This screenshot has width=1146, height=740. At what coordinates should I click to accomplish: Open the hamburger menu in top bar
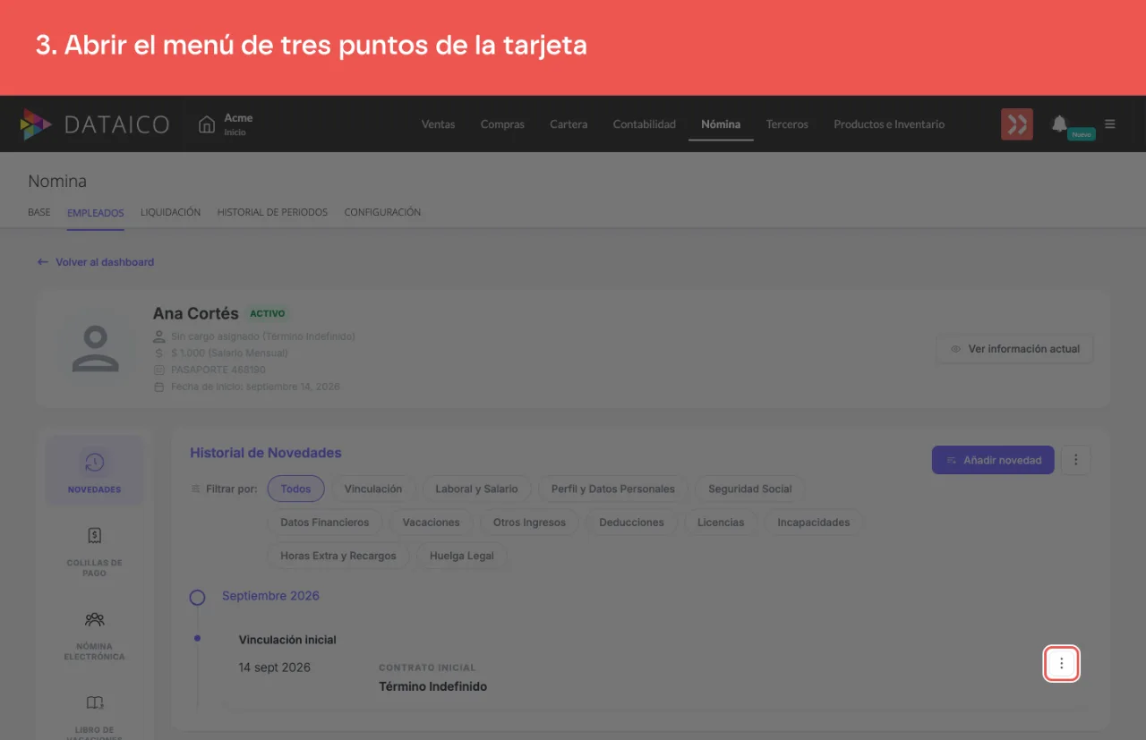click(1110, 124)
